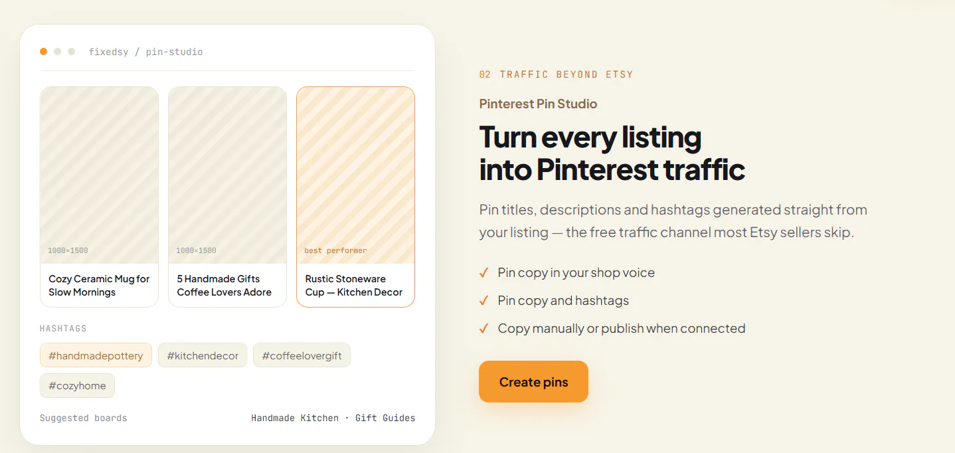The image size is (955, 453).
Task: Click checkmark beside 'Pin copy and hashtags'
Action: [484, 301]
